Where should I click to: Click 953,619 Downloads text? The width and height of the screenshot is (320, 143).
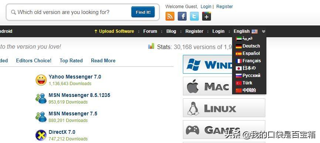[x=68, y=102]
